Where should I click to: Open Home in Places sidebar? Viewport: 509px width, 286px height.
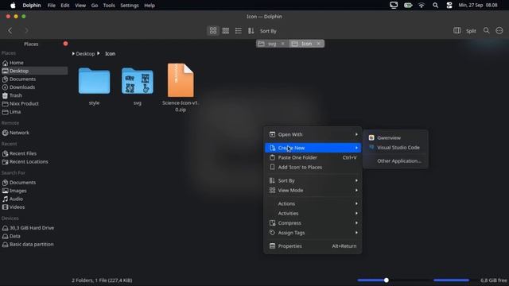tap(34, 63)
